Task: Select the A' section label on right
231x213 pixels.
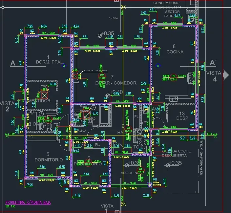Action: [213, 62]
